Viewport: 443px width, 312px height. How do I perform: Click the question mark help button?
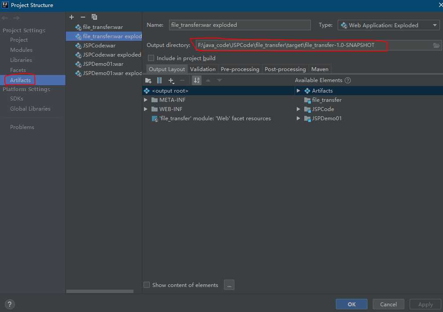[x=10, y=305]
